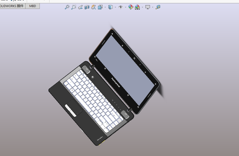Expand the Hide/Show Items dropdown arrow
This screenshot has height=156, width=239.
(125, 7)
